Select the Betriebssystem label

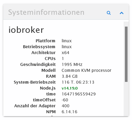[39, 47]
